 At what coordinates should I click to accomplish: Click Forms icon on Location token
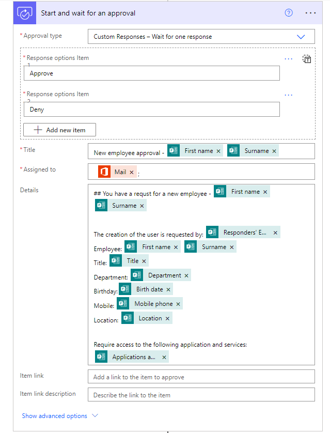coord(128,318)
